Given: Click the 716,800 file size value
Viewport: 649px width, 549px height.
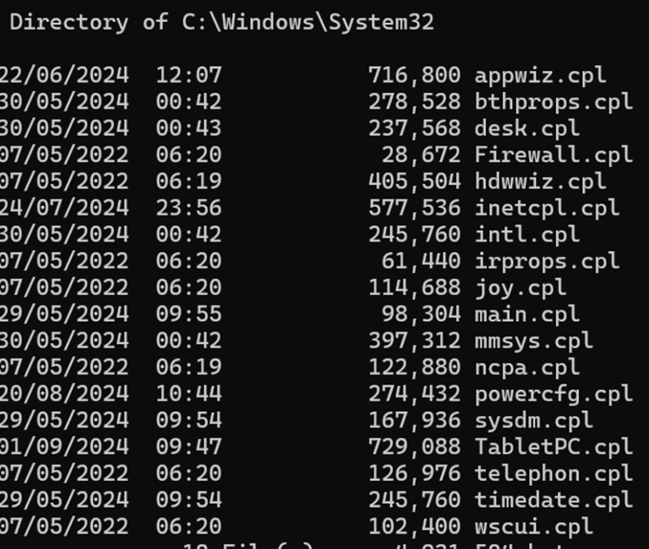Looking at the screenshot, I should (415, 76).
